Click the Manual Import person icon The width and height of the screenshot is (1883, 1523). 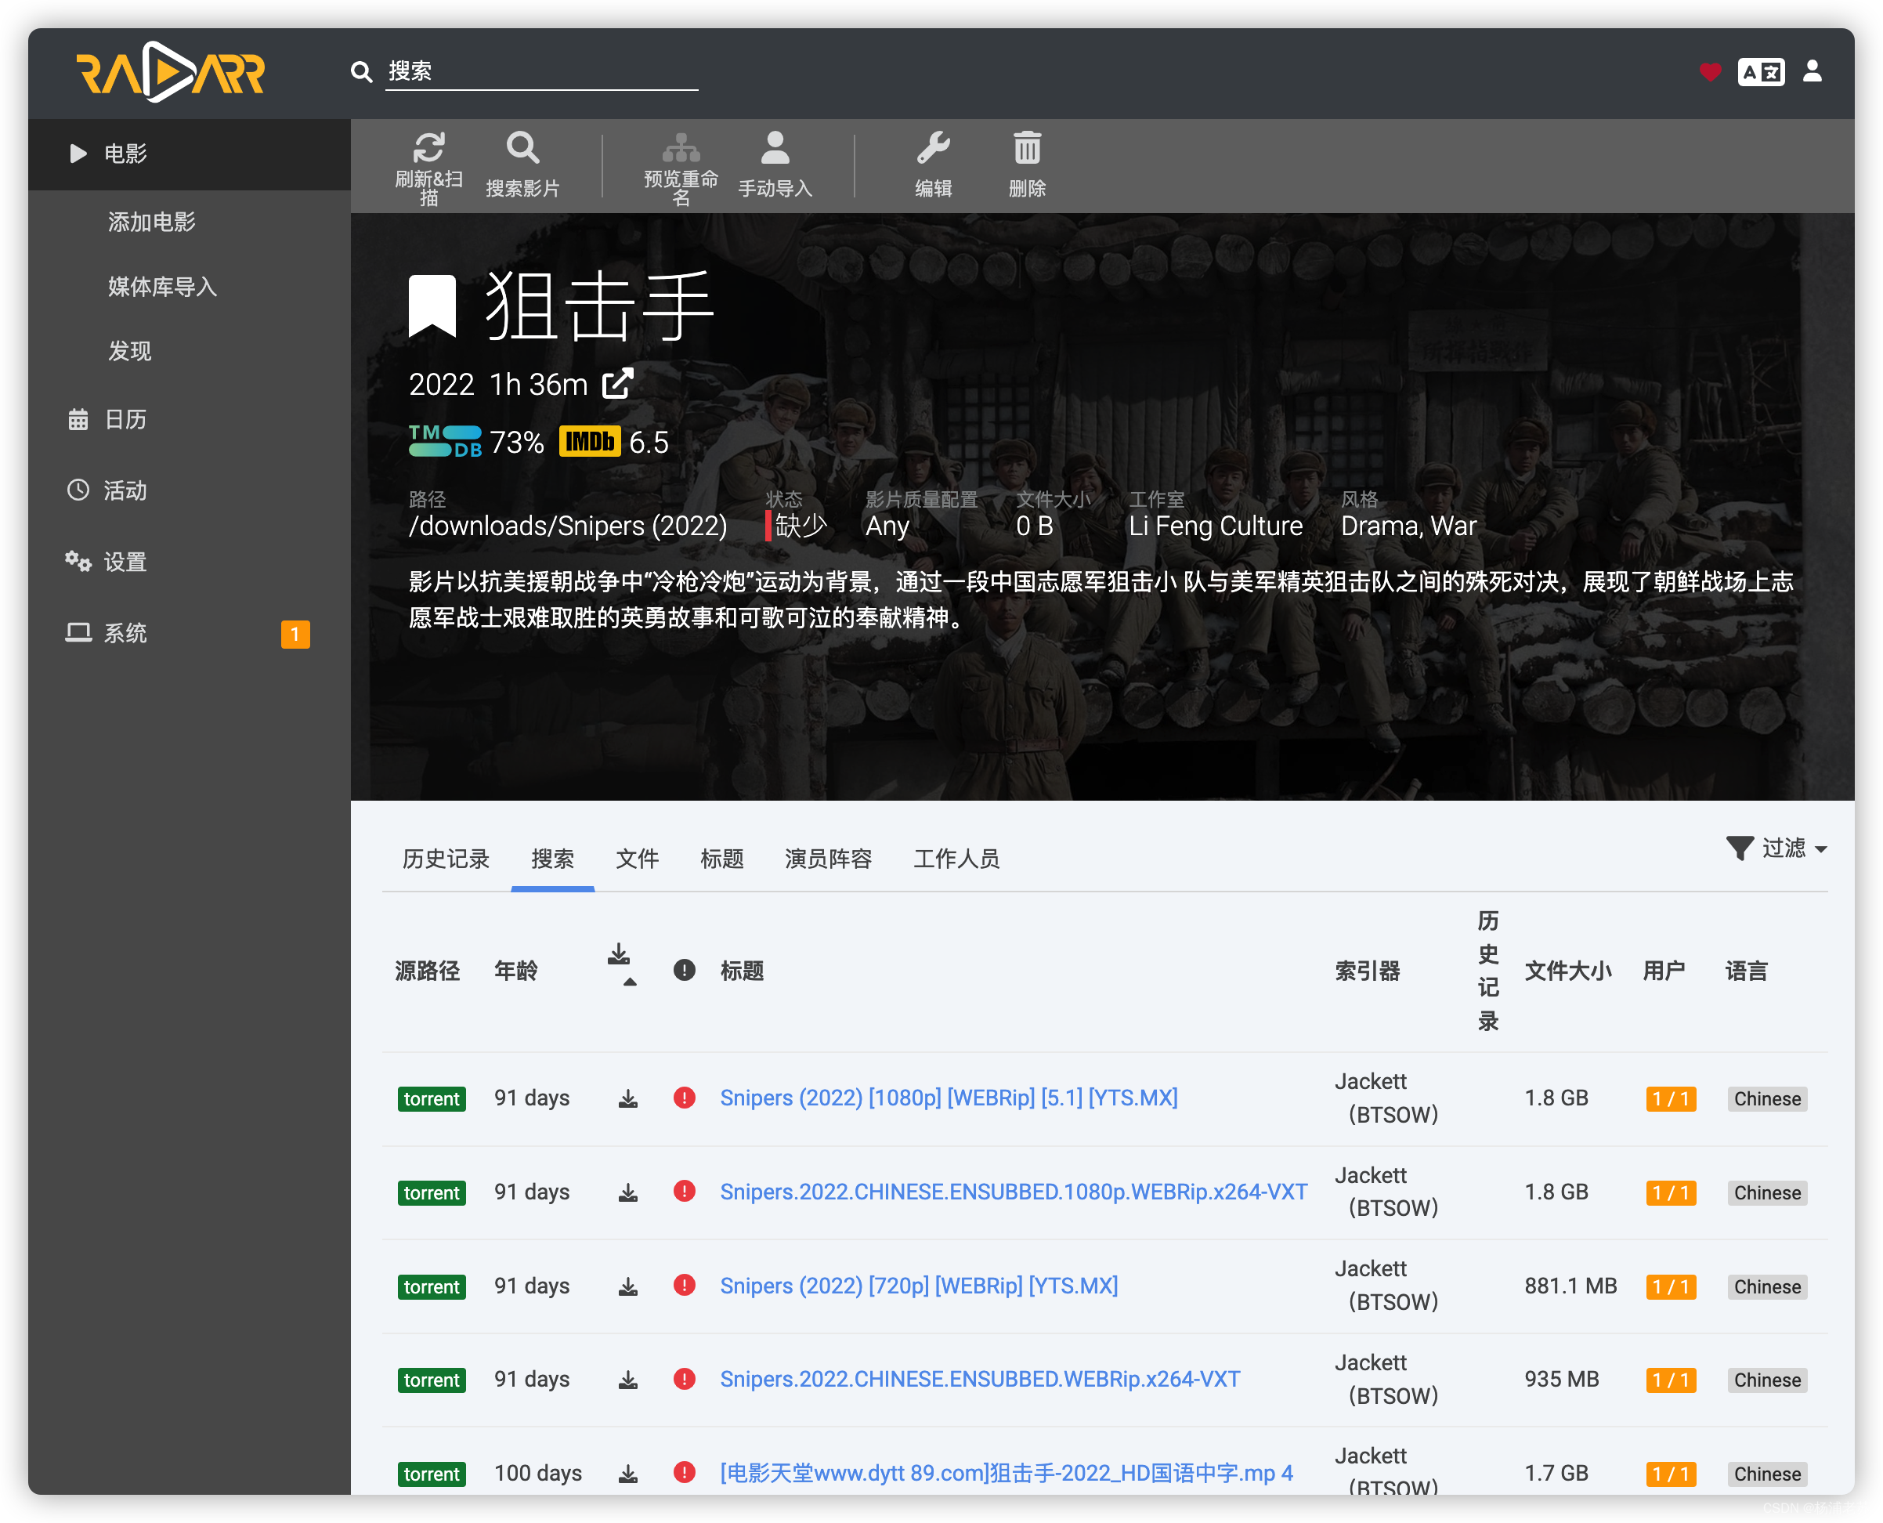coord(775,149)
